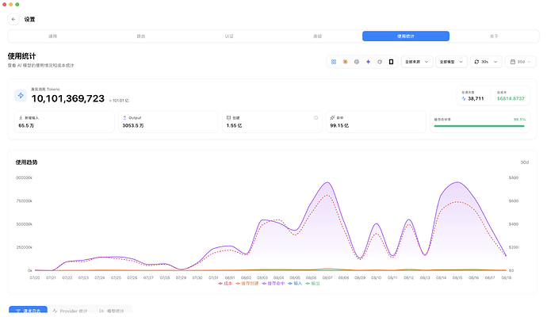Open the 全部模型 model dropdown
This screenshot has width=547, height=317.
tap(451, 62)
